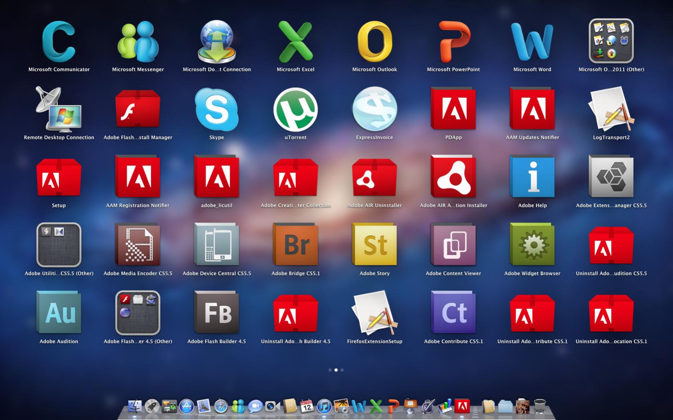Image resolution: width=673 pixels, height=420 pixels.
Task: Open Adobe Device Central CS5.5
Action: [x=217, y=245]
